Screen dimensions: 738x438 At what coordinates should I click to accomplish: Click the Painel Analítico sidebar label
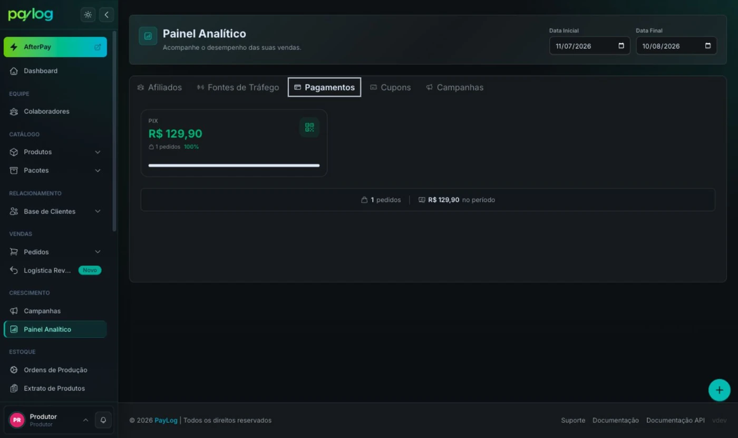pos(47,329)
